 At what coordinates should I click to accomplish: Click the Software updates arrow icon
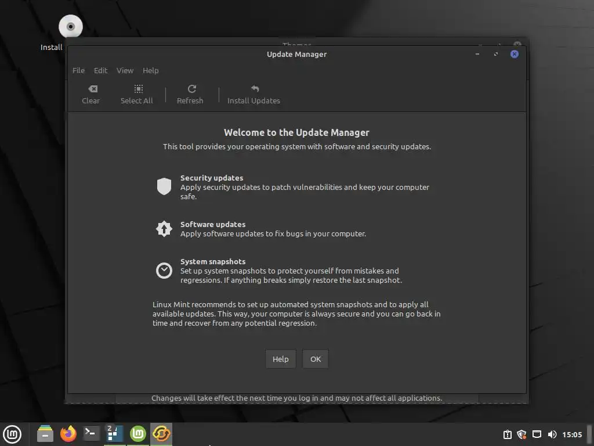164,229
